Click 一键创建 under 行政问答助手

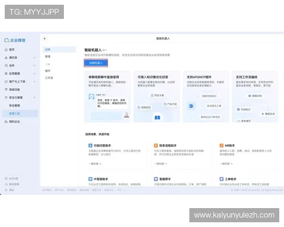pos(95,164)
